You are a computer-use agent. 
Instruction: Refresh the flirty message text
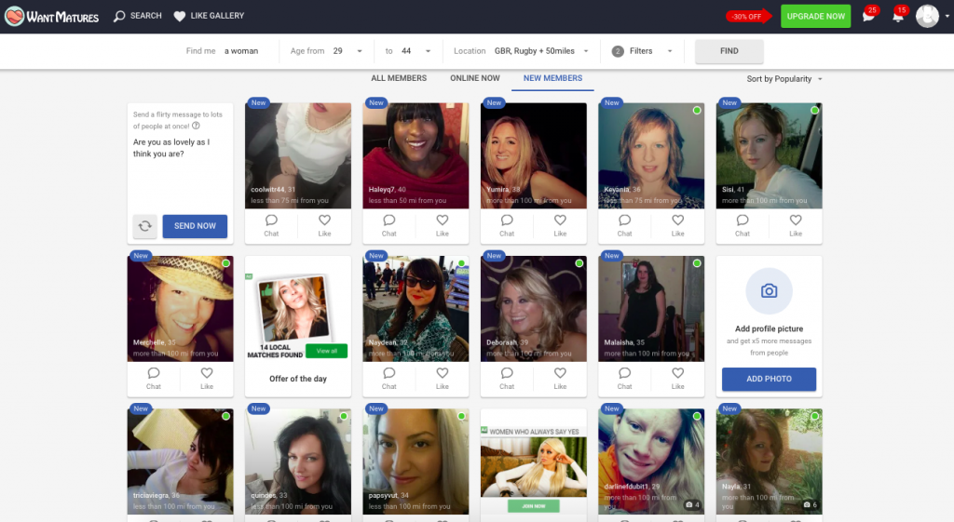click(144, 226)
